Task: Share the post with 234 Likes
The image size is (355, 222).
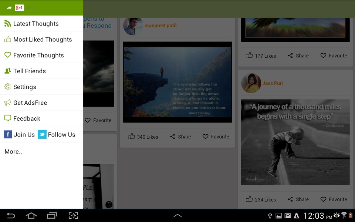Action: coord(298,199)
